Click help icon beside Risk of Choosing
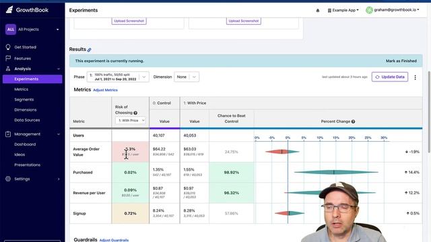Screen dimensions: 431x242 [x=135, y=113]
